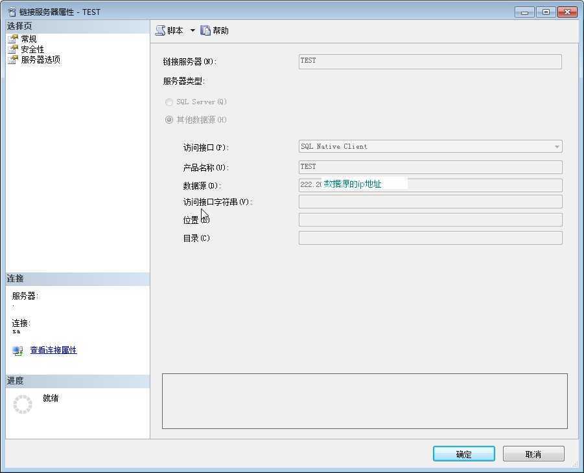This screenshot has height=473, width=584.
Task: Click the 服务器类型 label
Action: (x=184, y=81)
